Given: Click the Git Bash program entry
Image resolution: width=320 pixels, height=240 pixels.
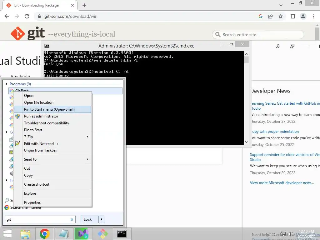Looking at the screenshot, I should (x=66, y=91).
